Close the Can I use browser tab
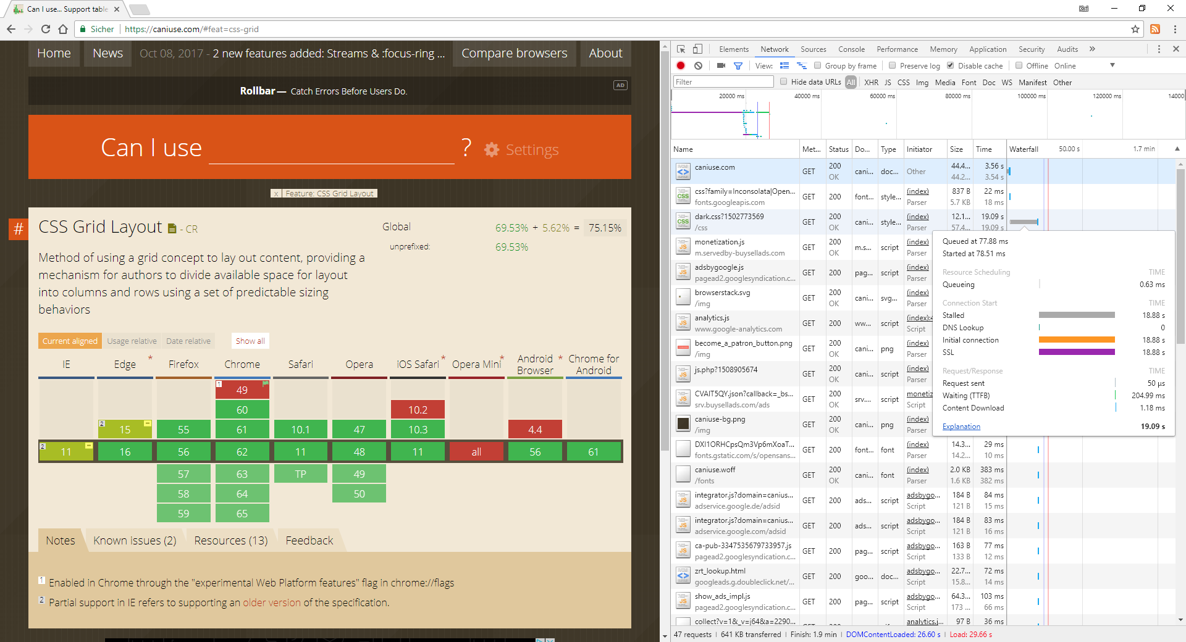 [117, 9]
